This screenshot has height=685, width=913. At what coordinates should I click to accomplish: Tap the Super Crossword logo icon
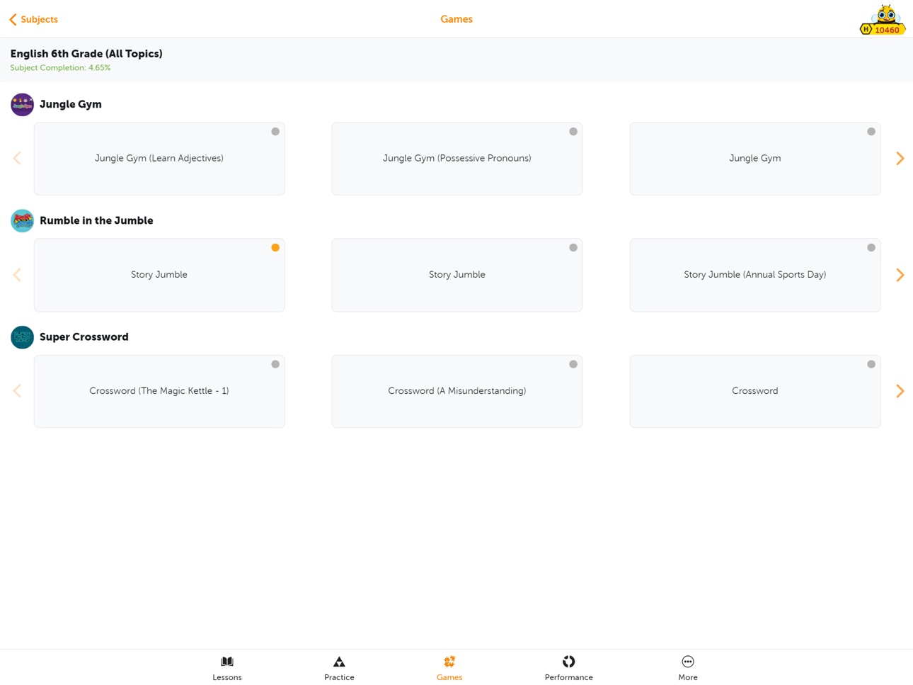(x=22, y=337)
